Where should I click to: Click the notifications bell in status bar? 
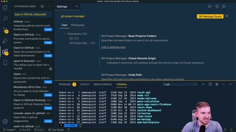[x=231, y=129]
